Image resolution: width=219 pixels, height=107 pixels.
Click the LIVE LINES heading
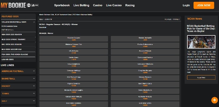point(7,65)
